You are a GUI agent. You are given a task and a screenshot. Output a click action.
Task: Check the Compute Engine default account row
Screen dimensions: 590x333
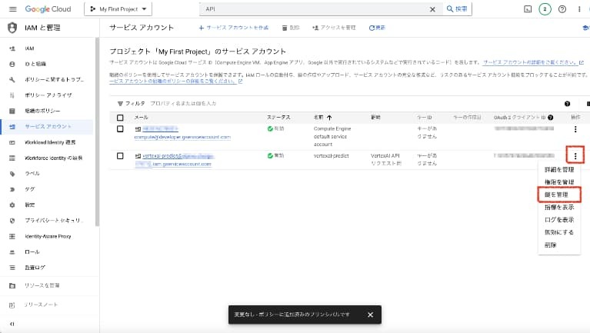coord(120,129)
